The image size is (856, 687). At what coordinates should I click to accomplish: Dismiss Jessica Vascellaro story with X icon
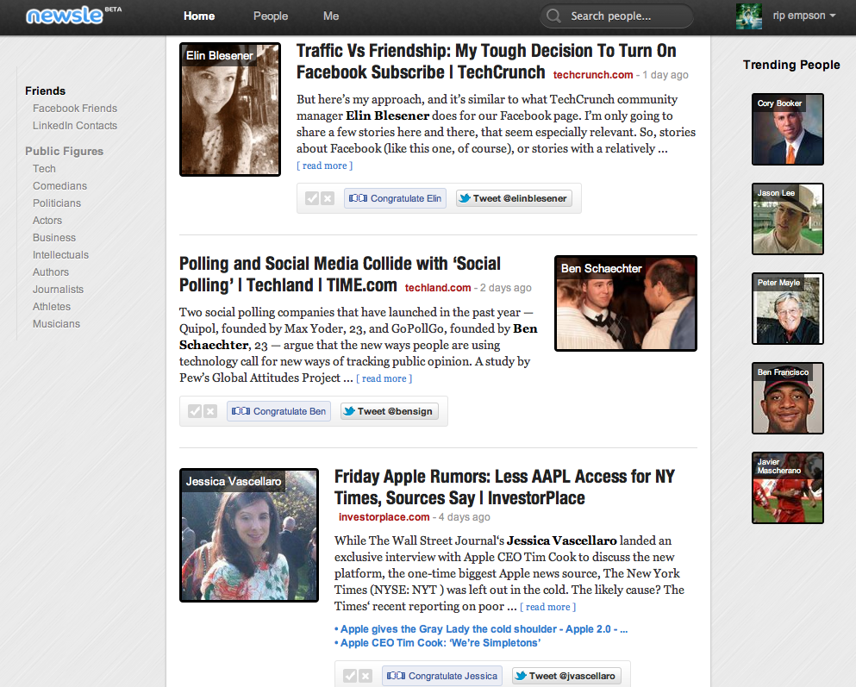coord(366,676)
